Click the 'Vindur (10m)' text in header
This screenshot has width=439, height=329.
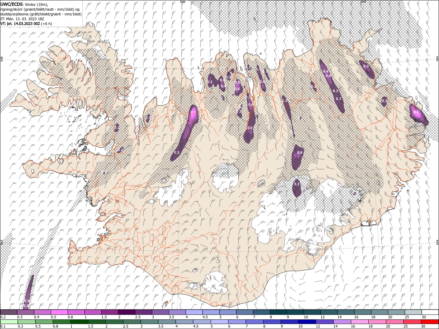point(37,4)
